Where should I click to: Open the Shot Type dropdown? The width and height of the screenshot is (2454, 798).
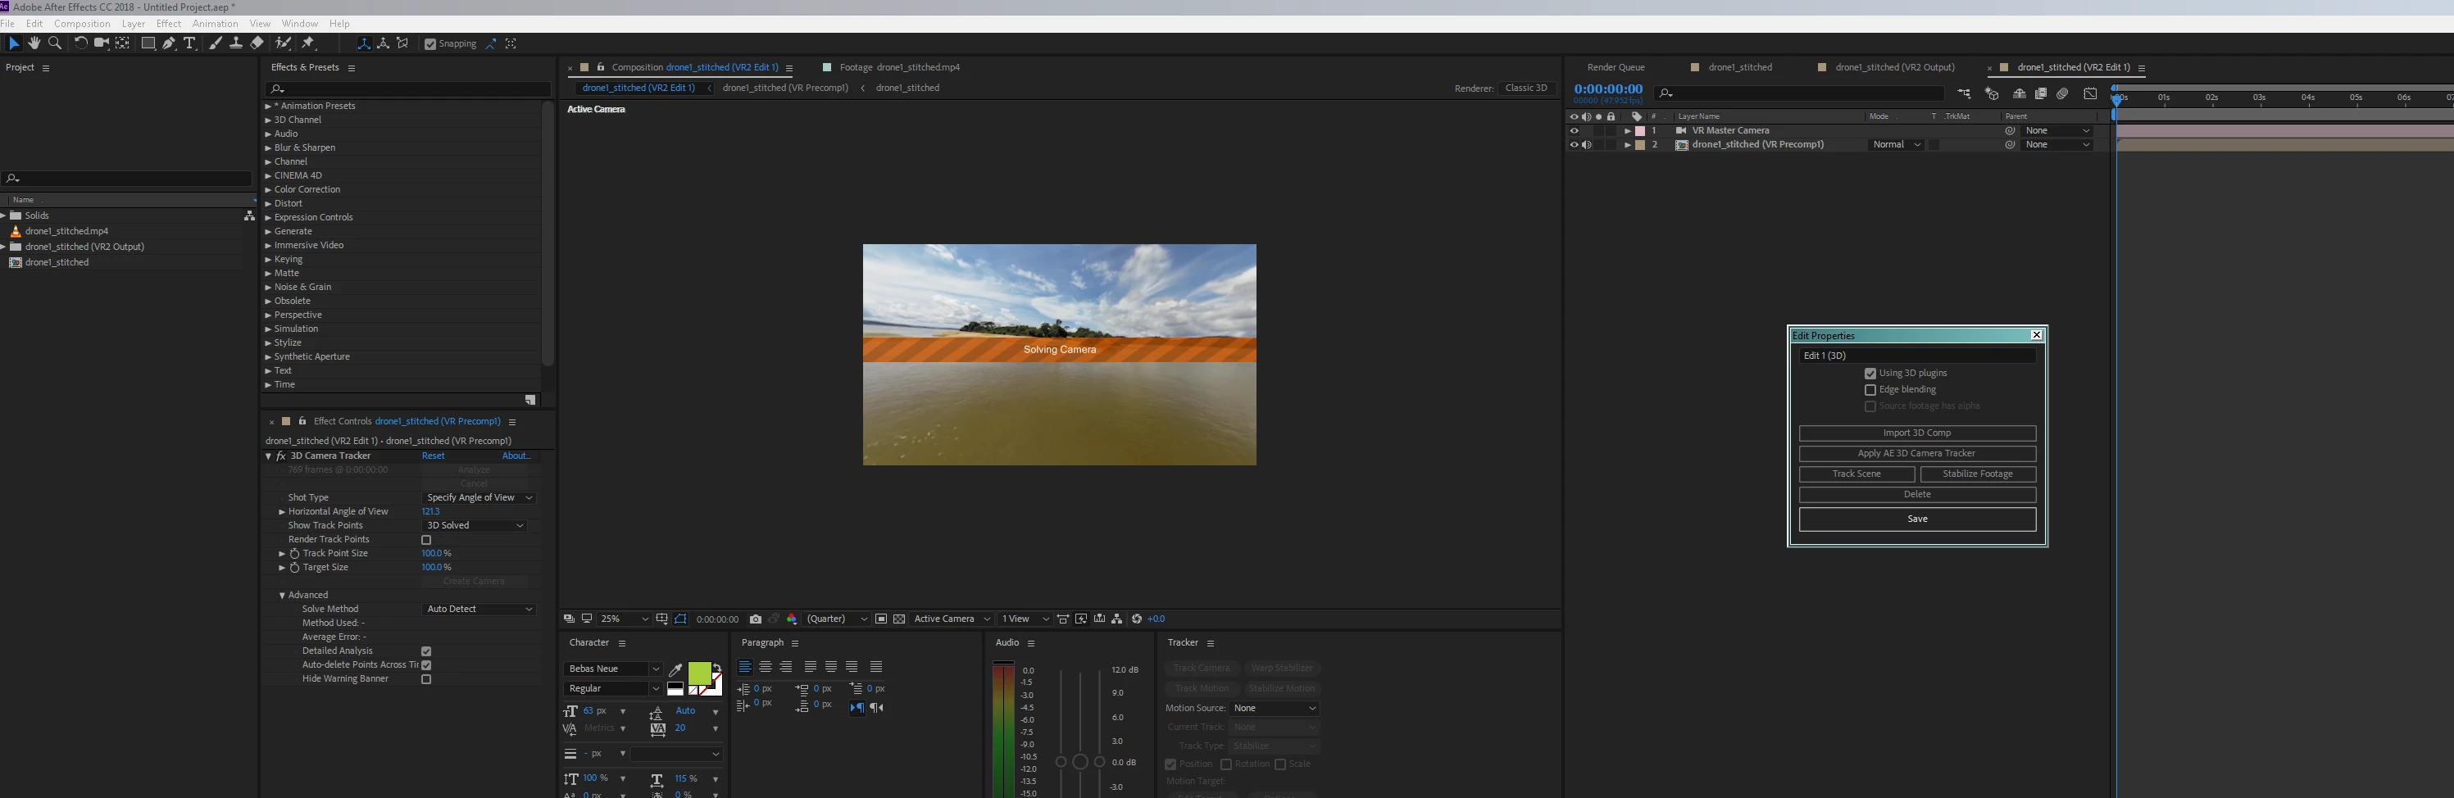coord(478,497)
